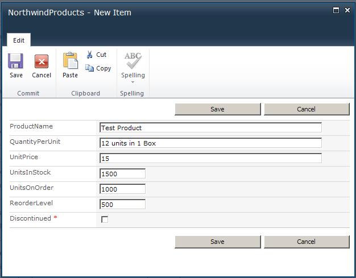Click the ReorderLevel field label
Image resolution: width=356 pixels, height=278 pixels.
point(31,203)
